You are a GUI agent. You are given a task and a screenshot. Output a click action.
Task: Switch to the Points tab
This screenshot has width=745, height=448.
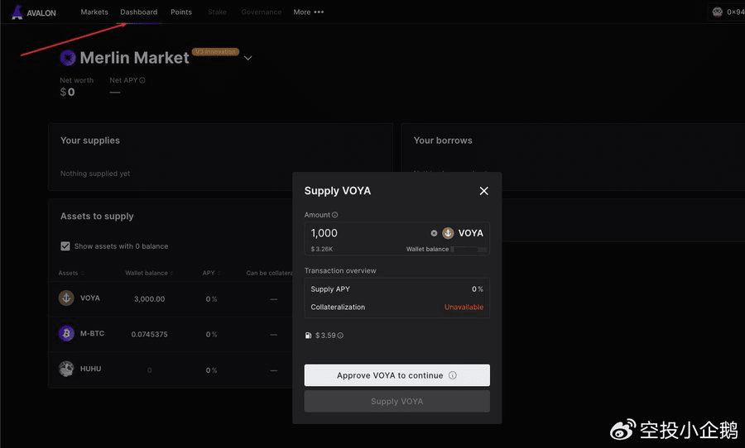coord(181,12)
